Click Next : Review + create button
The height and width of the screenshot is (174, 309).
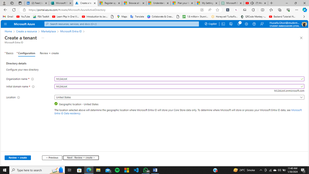coord(81,158)
